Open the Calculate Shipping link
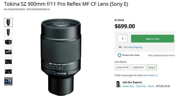This screenshot has height=97, width=175. [x=133, y=47]
